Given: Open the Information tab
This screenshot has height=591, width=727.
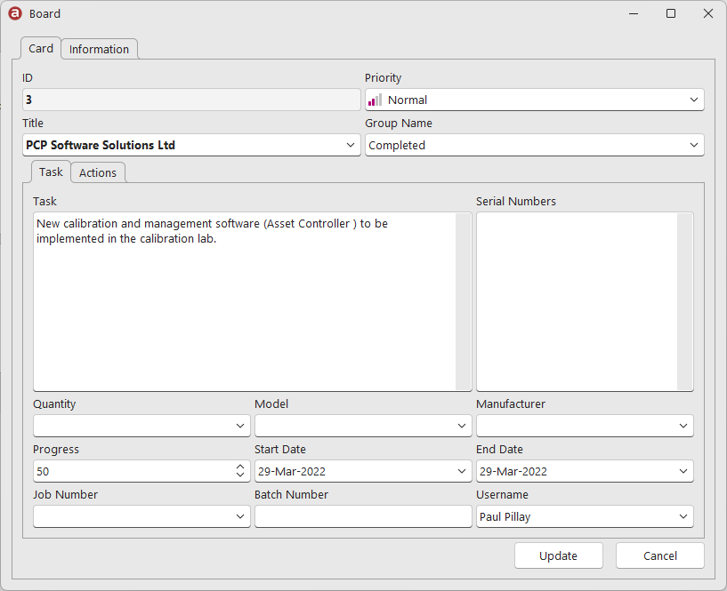Looking at the screenshot, I should pos(99,49).
